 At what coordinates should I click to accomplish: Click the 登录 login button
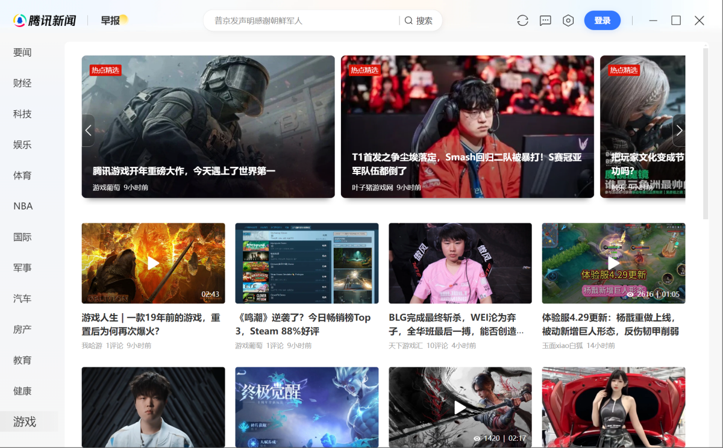(x=602, y=20)
